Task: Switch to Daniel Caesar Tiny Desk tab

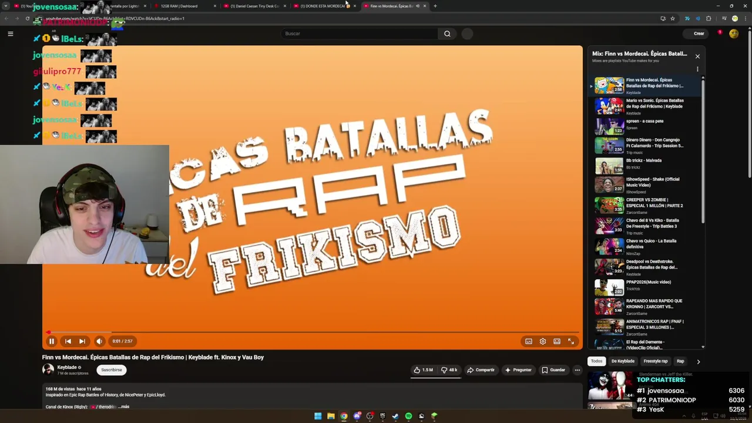Action: 254,6
